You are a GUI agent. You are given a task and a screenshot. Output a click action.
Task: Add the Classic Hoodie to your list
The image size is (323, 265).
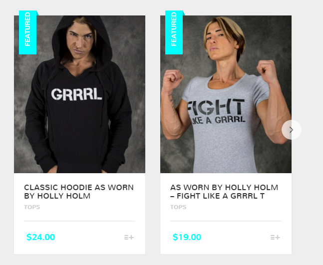[x=129, y=238]
